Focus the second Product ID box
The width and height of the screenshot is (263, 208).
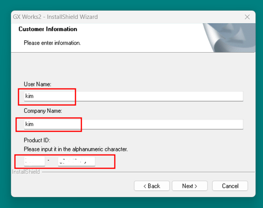click(x=77, y=161)
